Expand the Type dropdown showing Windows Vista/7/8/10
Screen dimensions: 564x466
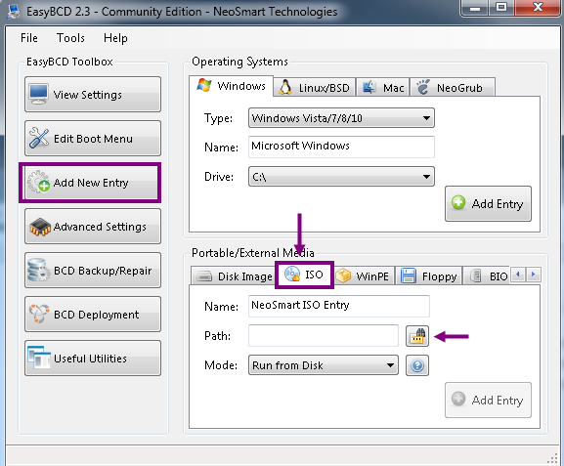[x=341, y=118]
